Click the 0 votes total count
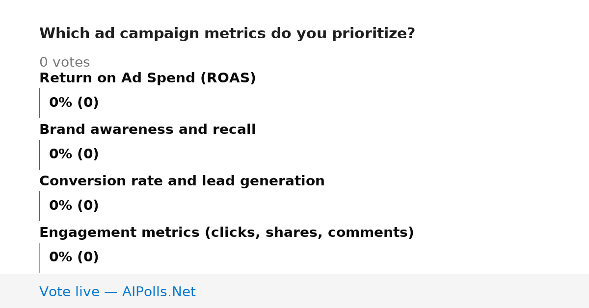 point(64,62)
